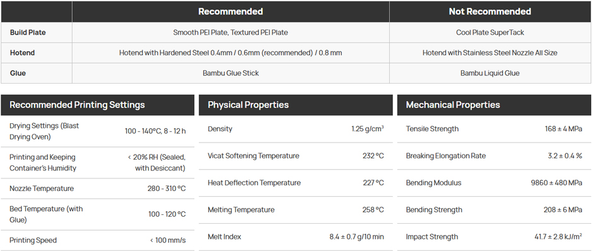This screenshot has height=252, width=593.
Task: Click Smooth PEI Plate, Textured PEI Plate text
Action: (230, 33)
